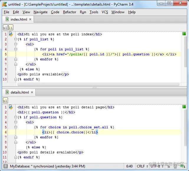Click 'poll index' heading text on line 1
Viewport: 189px width, 171px height.
pos(81,34)
